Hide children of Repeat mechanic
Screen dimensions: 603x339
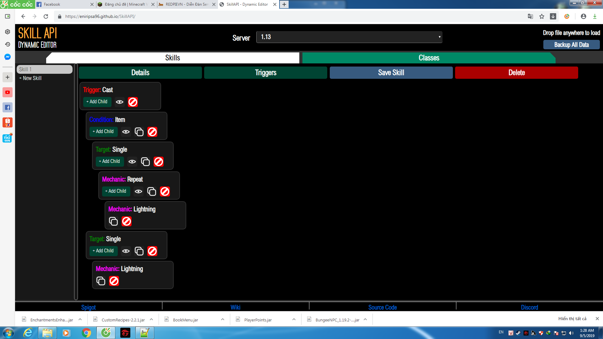(138, 191)
